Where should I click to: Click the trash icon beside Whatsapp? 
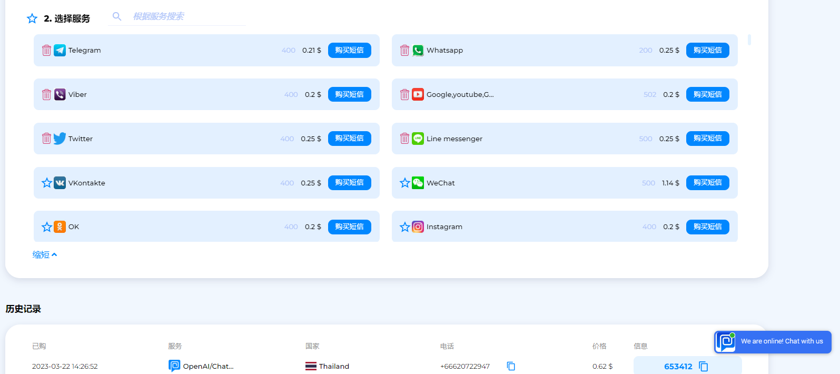tap(404, 50)
